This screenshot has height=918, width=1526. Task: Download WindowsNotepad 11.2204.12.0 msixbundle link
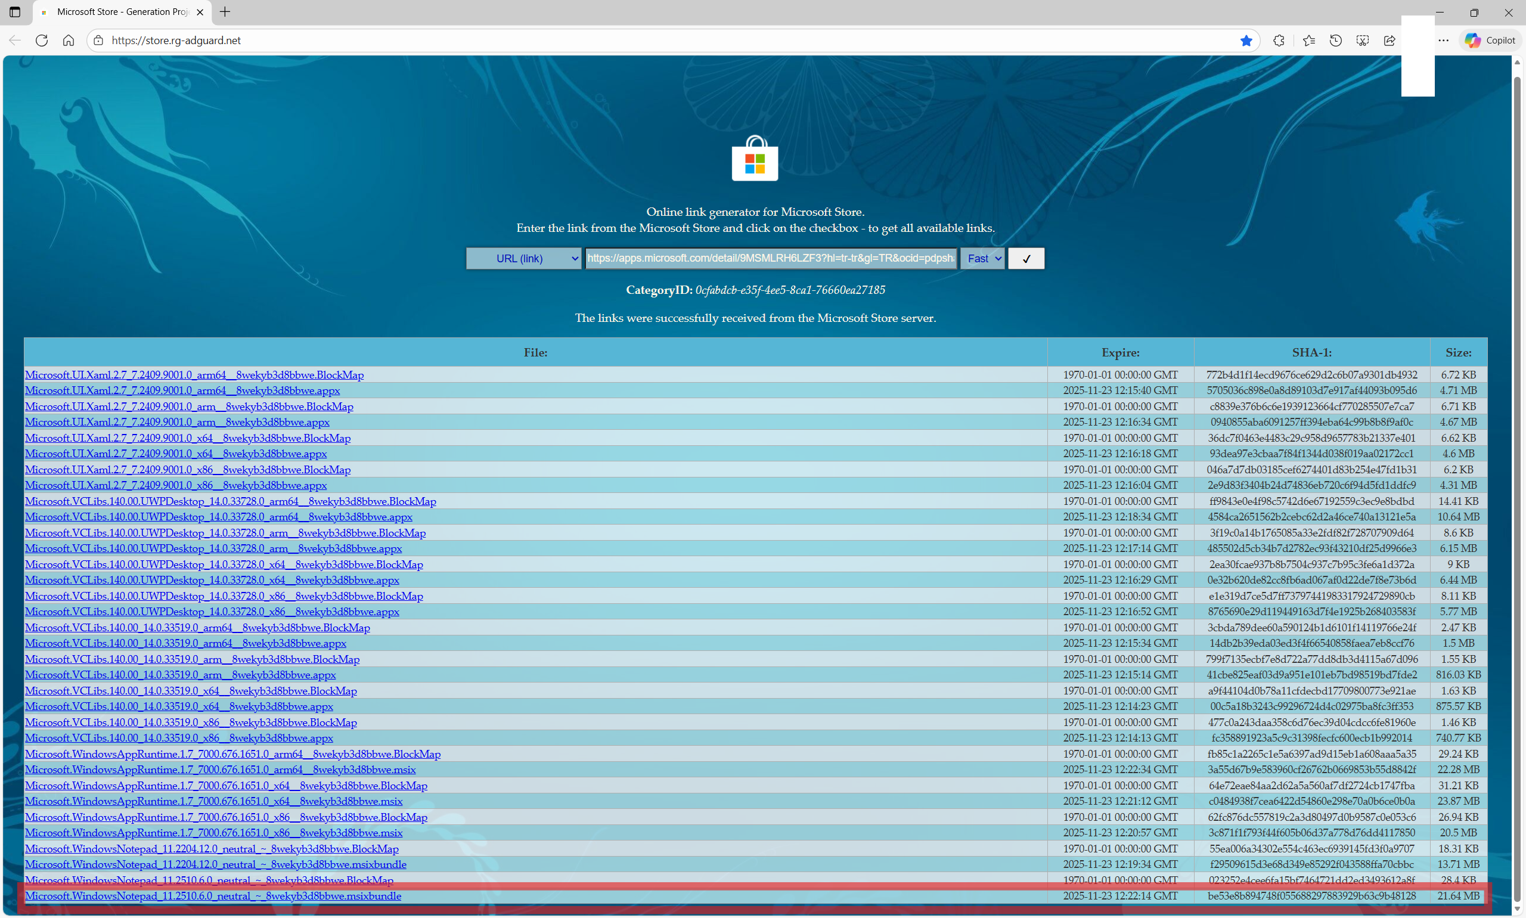point(215,864)
